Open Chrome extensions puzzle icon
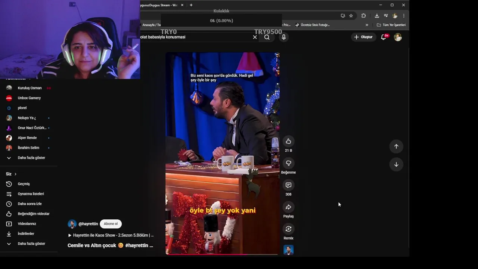Image resolution: width=478 pixels, height=269 pixels. pos(363,16)
